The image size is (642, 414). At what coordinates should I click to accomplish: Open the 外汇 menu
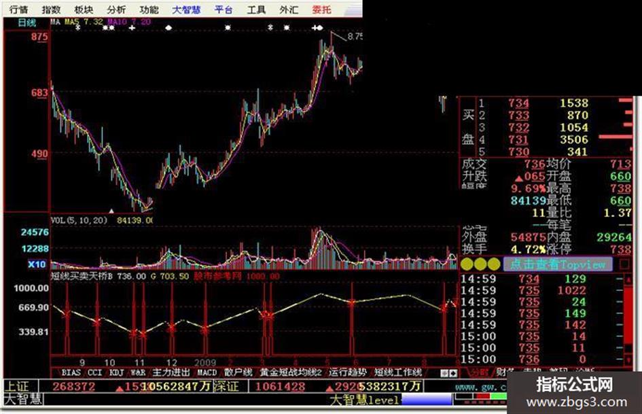pyautogui.click(x=289, y=9)
